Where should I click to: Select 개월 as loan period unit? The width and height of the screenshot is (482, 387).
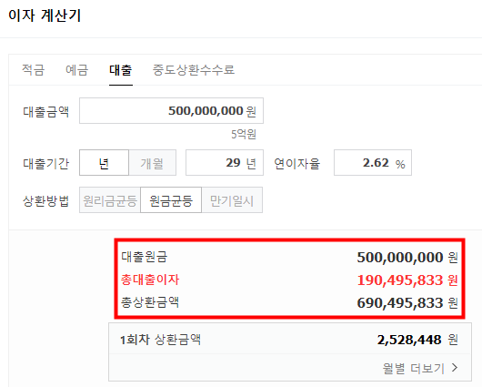(x=153, y=163)
